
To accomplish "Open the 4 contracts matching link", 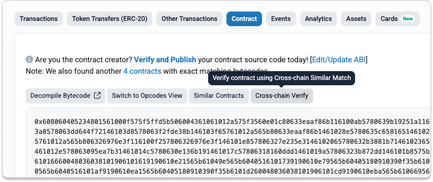I will [x=142, y=71].
